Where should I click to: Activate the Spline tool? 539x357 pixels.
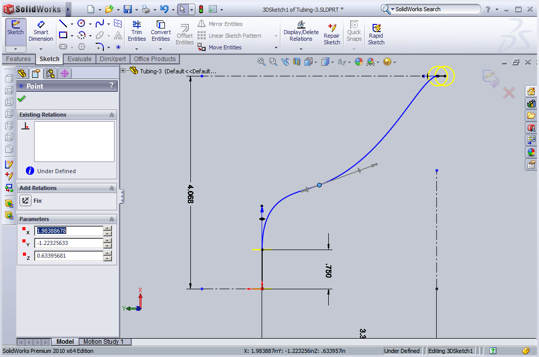tap(100, 23)
